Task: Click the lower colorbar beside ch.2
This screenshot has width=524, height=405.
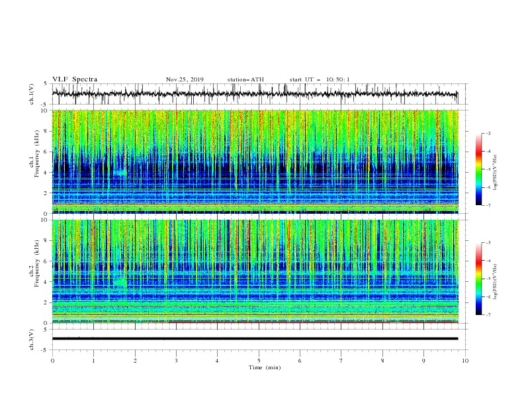Action: 479,279
